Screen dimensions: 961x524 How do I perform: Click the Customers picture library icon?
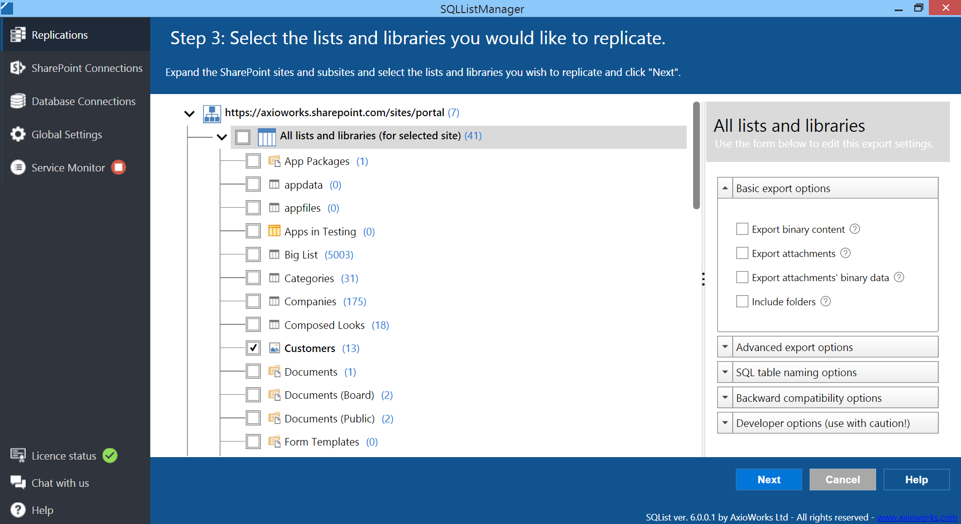tap(274, 348)
